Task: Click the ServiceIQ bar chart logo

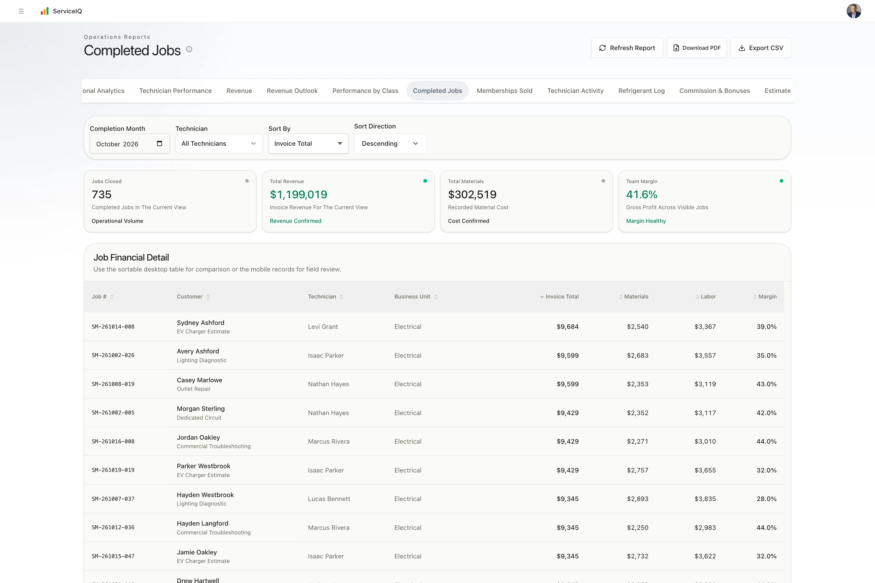Action: pos(45,11)
